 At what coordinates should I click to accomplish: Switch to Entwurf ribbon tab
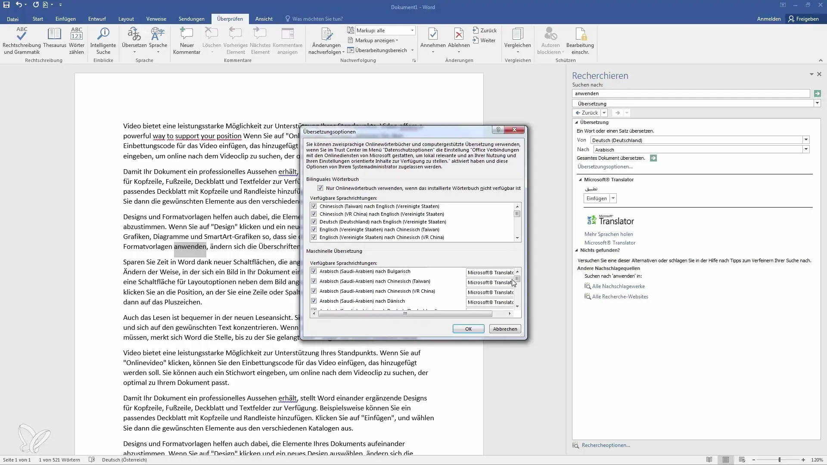[x=97, y=19]
